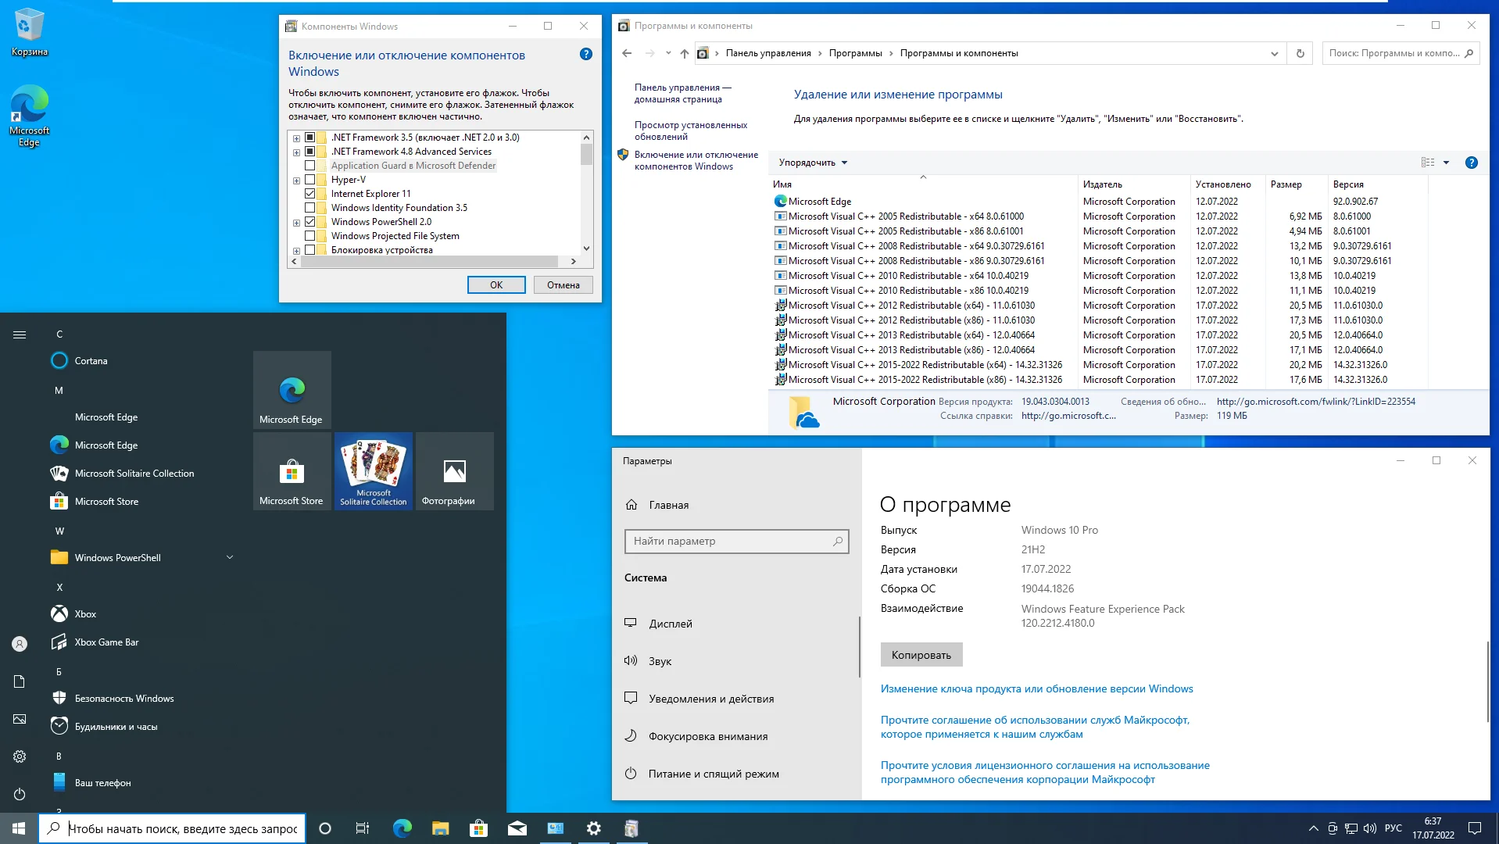Open Mail from the taskbar
Image resolution: width=1499 pixels, height=844 pixels.
[x=517, y=828]
